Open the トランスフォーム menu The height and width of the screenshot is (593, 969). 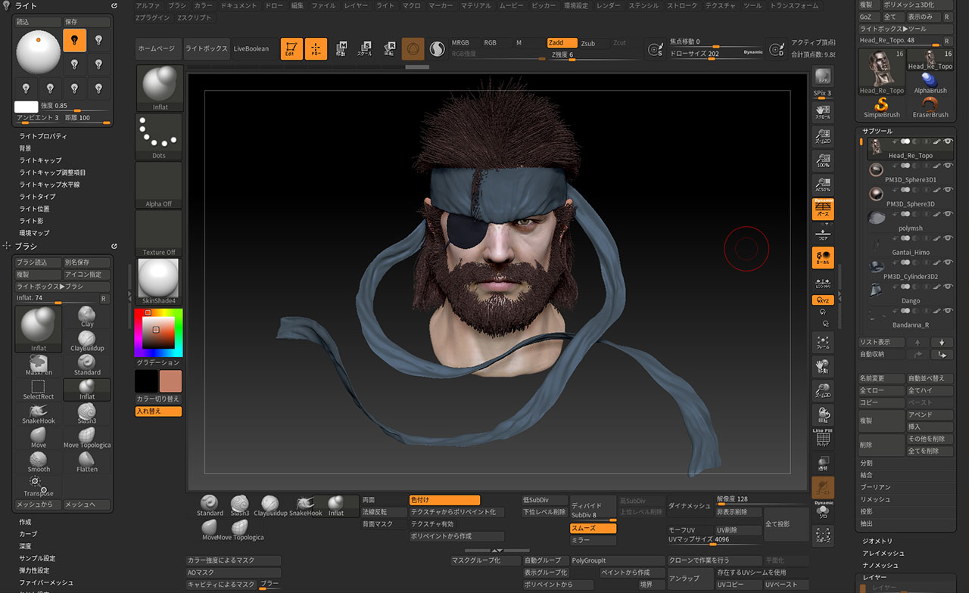pos(794,5)
